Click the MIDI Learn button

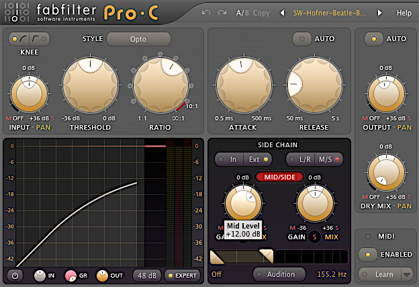(x=380, y=274)
